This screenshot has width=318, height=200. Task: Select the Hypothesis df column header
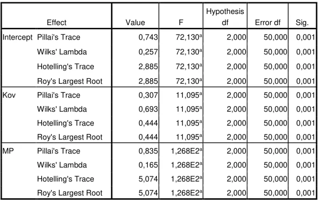pos(225,17)
